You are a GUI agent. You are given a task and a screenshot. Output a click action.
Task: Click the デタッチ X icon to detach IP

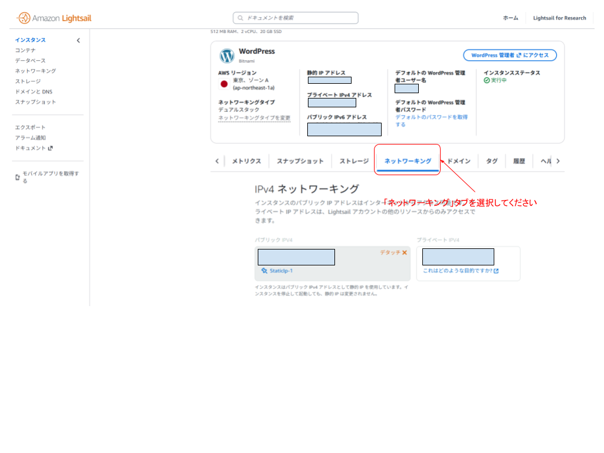[x=405, y=252]
